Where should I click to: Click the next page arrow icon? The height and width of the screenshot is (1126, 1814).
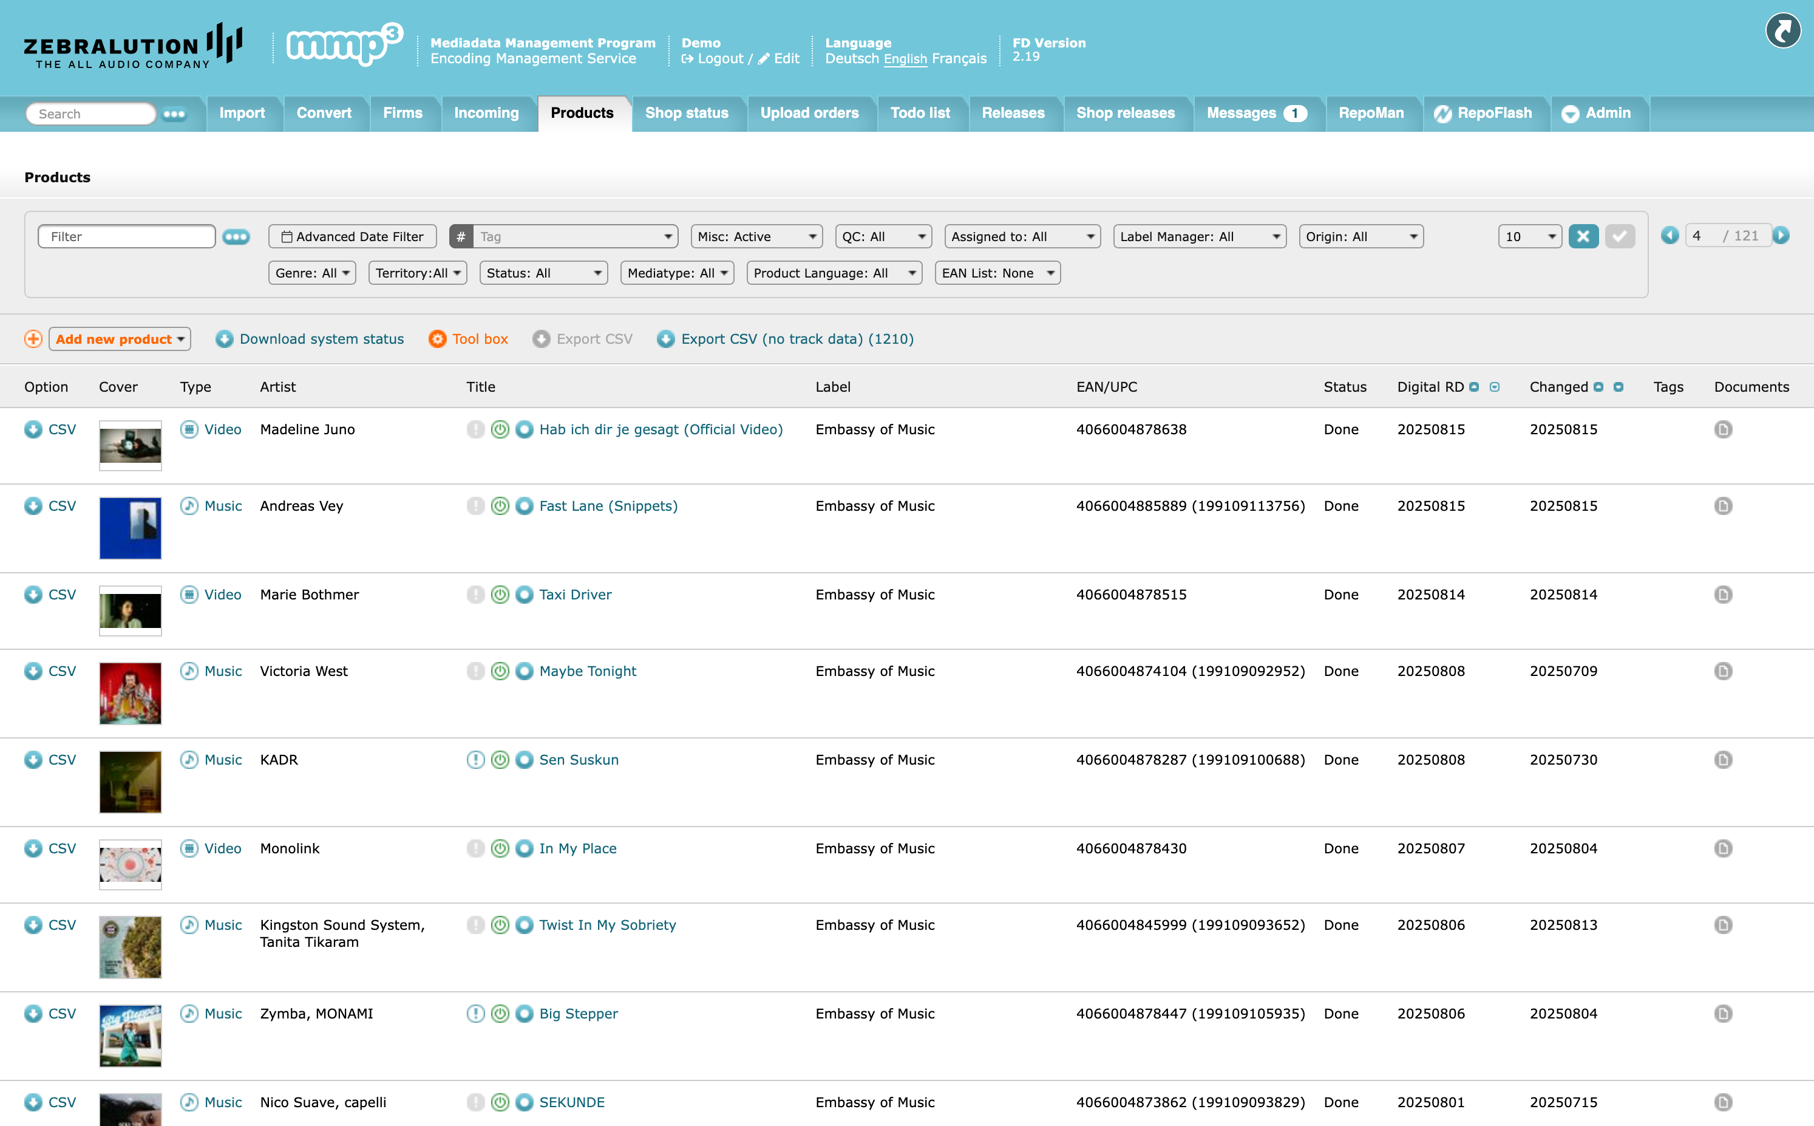[1781, 236]
